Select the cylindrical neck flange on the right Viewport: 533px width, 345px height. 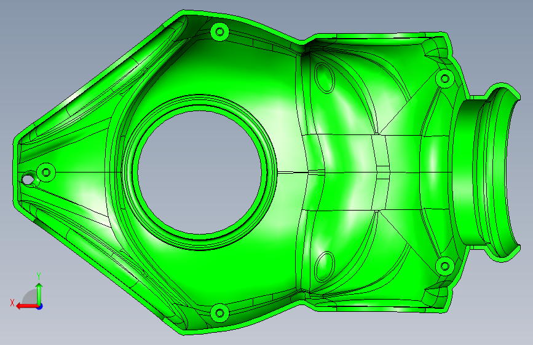[487, 172]
